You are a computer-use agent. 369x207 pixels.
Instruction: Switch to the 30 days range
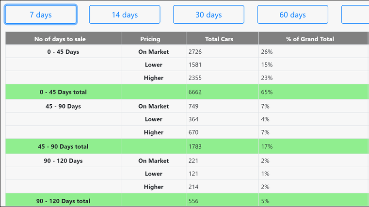tap(209, 15)
